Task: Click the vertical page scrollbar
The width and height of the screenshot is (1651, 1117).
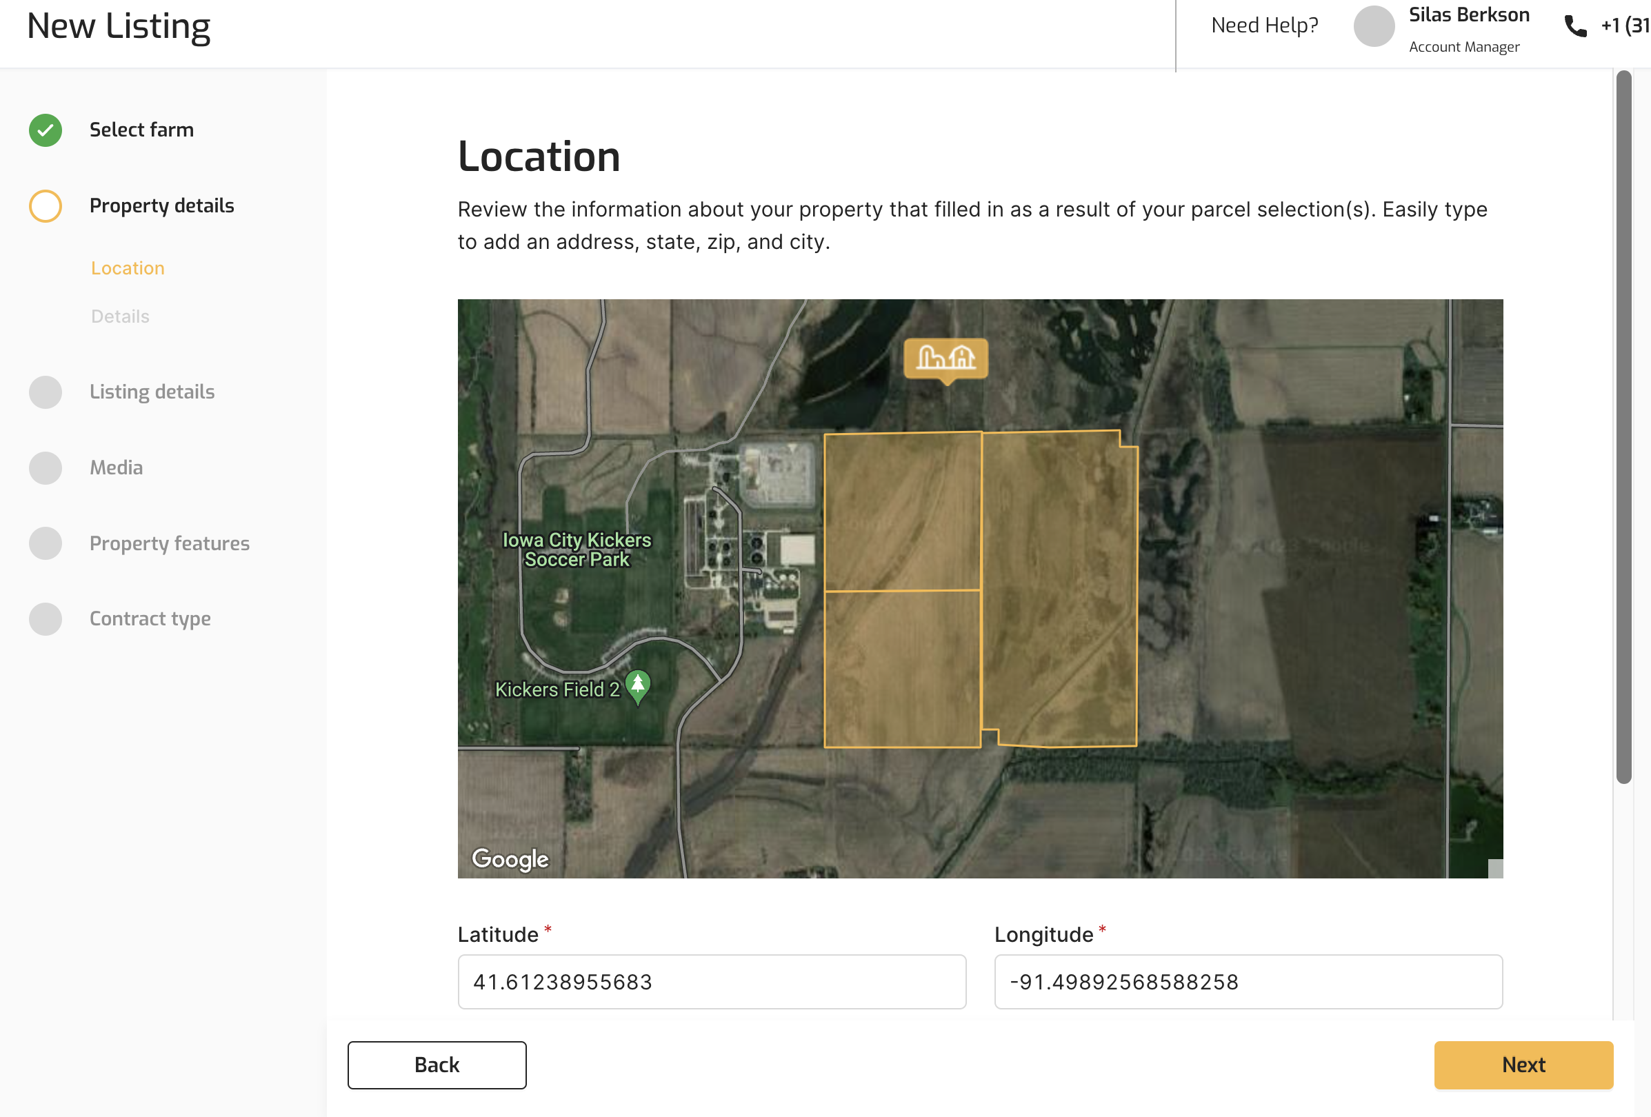Action: pos(1623,426)
